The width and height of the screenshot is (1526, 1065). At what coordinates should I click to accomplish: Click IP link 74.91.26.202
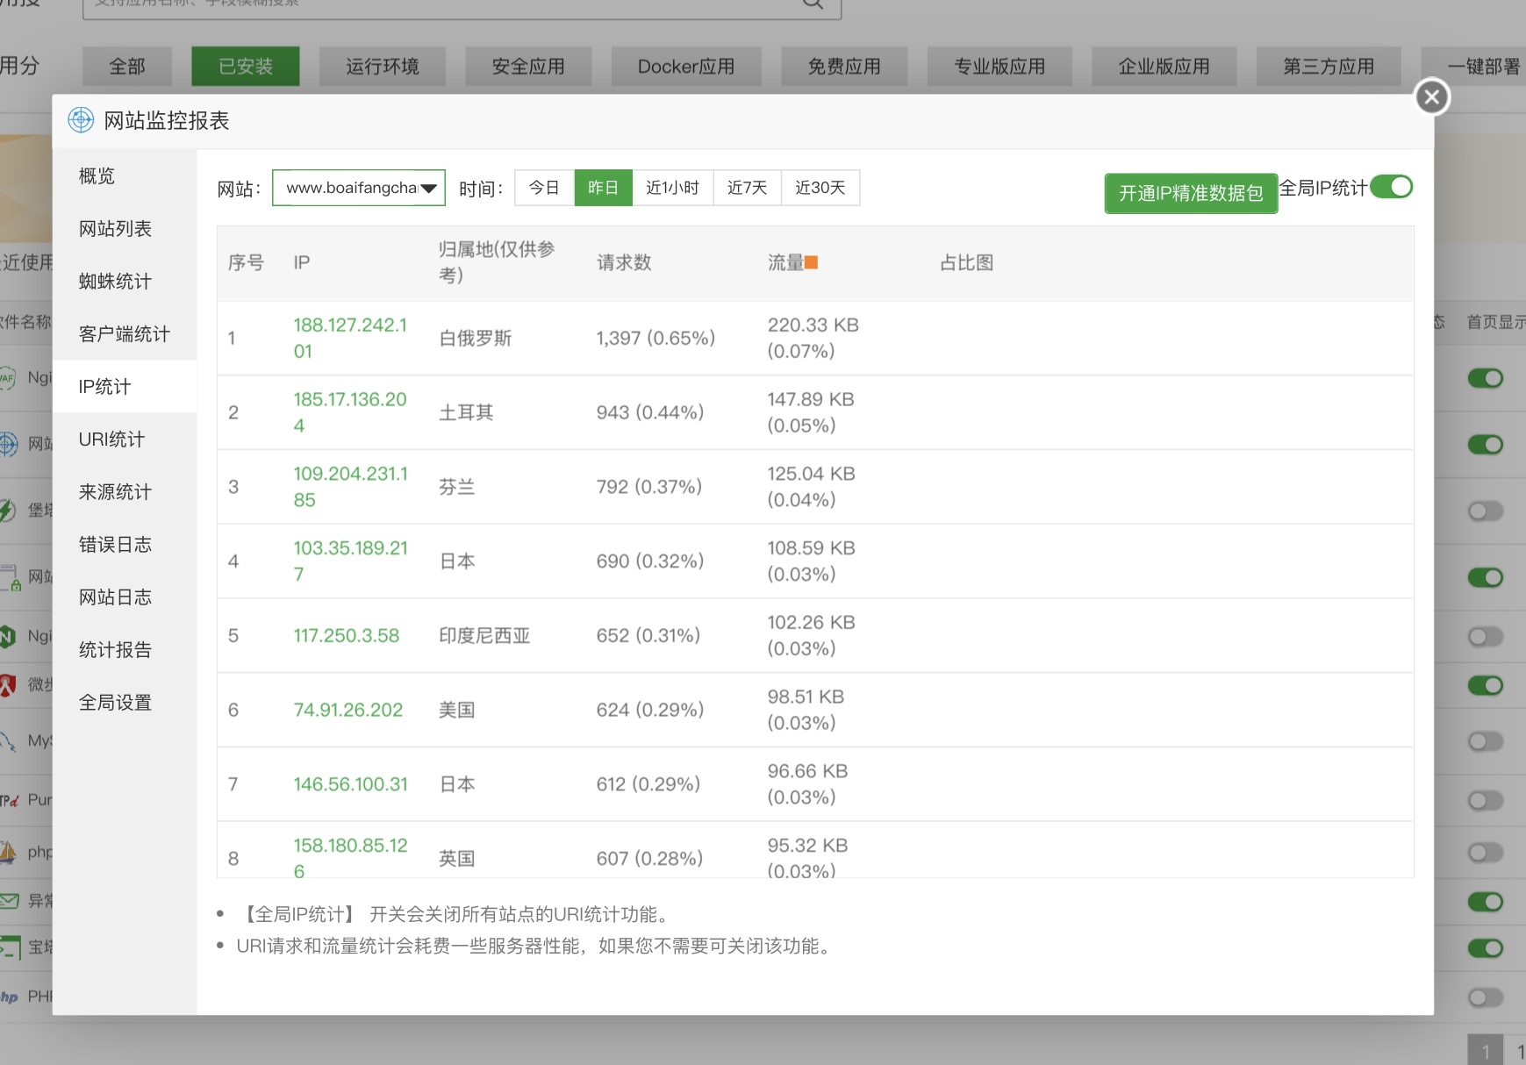[348, 710]
